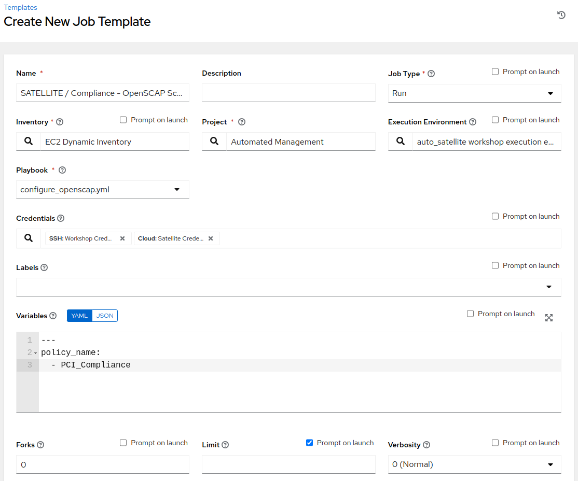Enable Prompt on launch for Inventory
The height and width of the screenshot is (481, 578).
tap(123, 120)
